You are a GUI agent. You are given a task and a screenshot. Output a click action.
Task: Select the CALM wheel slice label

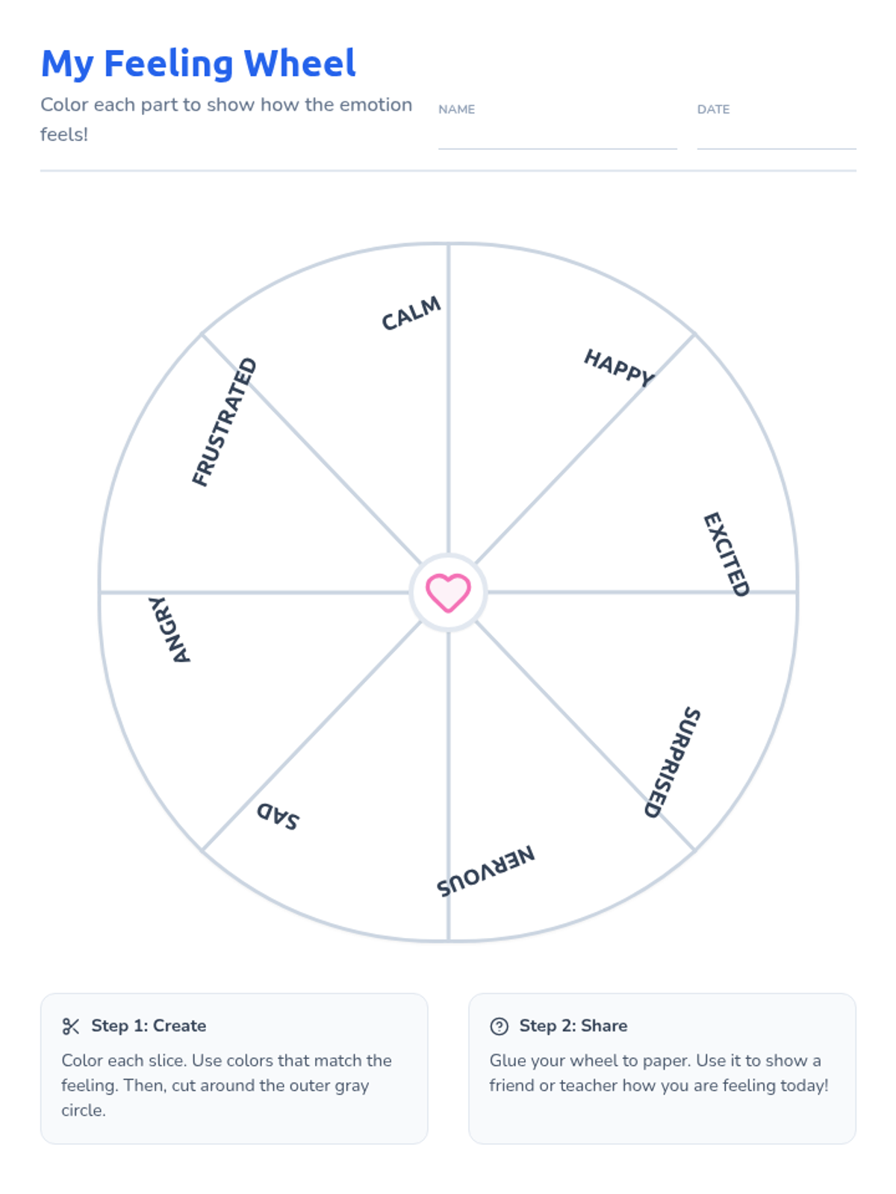(411, 313)
